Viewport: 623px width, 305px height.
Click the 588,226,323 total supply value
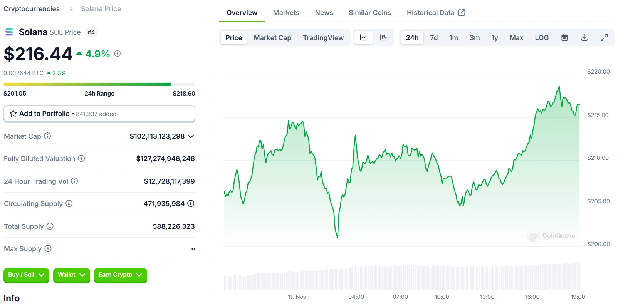174,226
